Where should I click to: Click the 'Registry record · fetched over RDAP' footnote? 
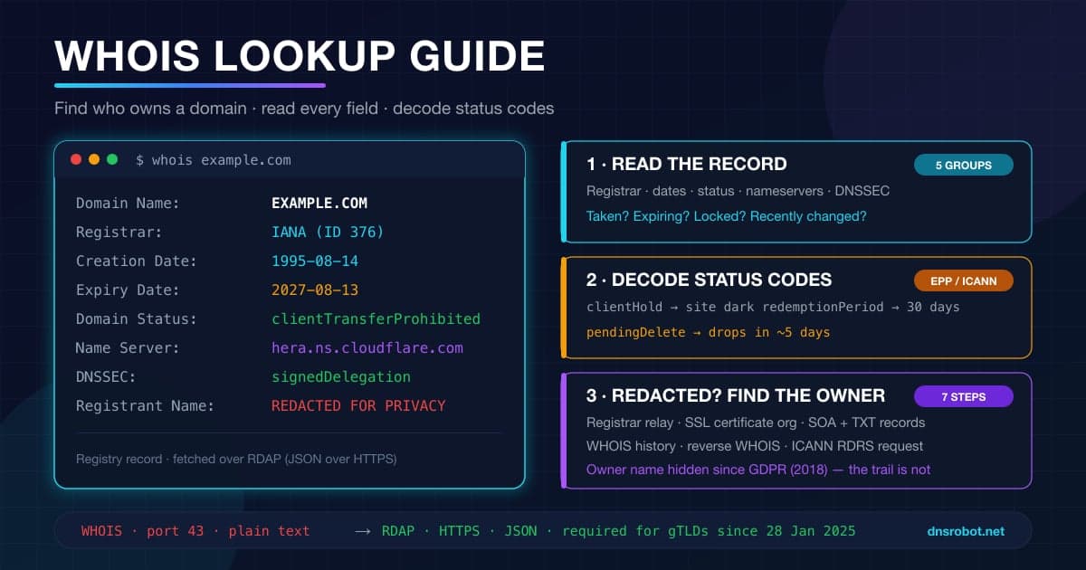point(236,460)
